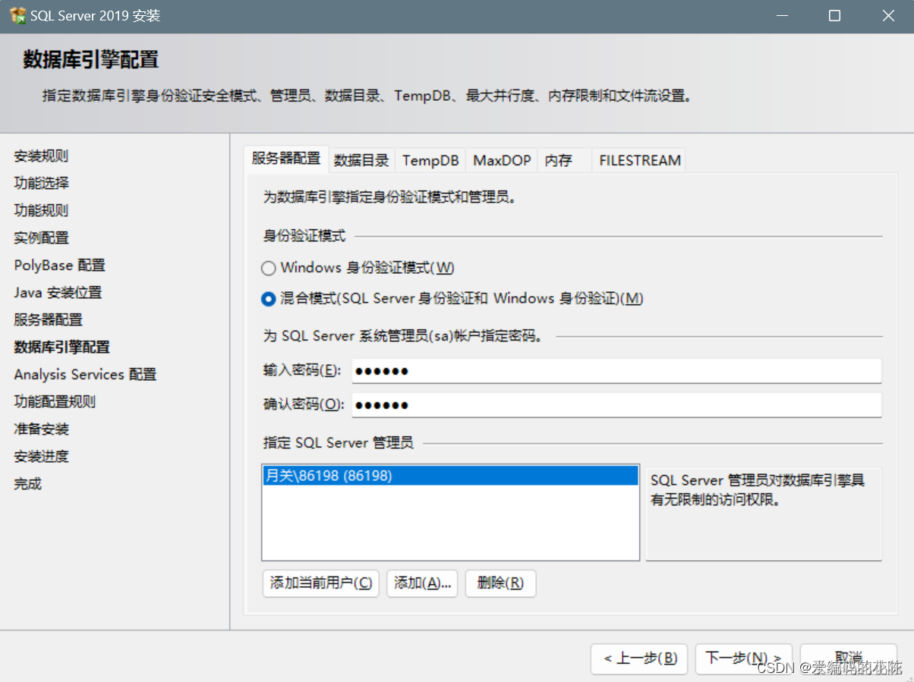914x682 pixels.
Task: Click 准备安装 step in sidebar
Action: pyautogui.click(x=41, y=429)
